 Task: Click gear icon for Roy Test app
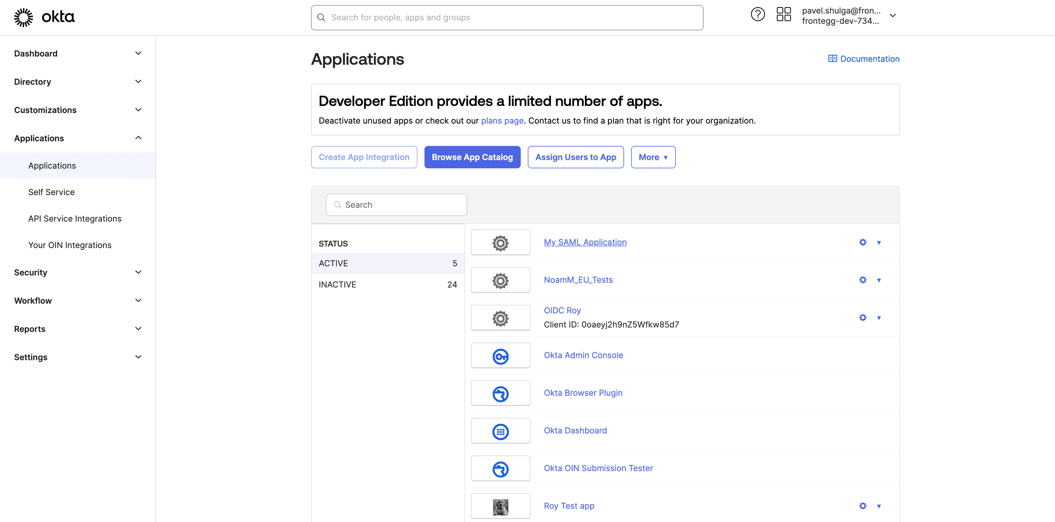pos(863,506)
